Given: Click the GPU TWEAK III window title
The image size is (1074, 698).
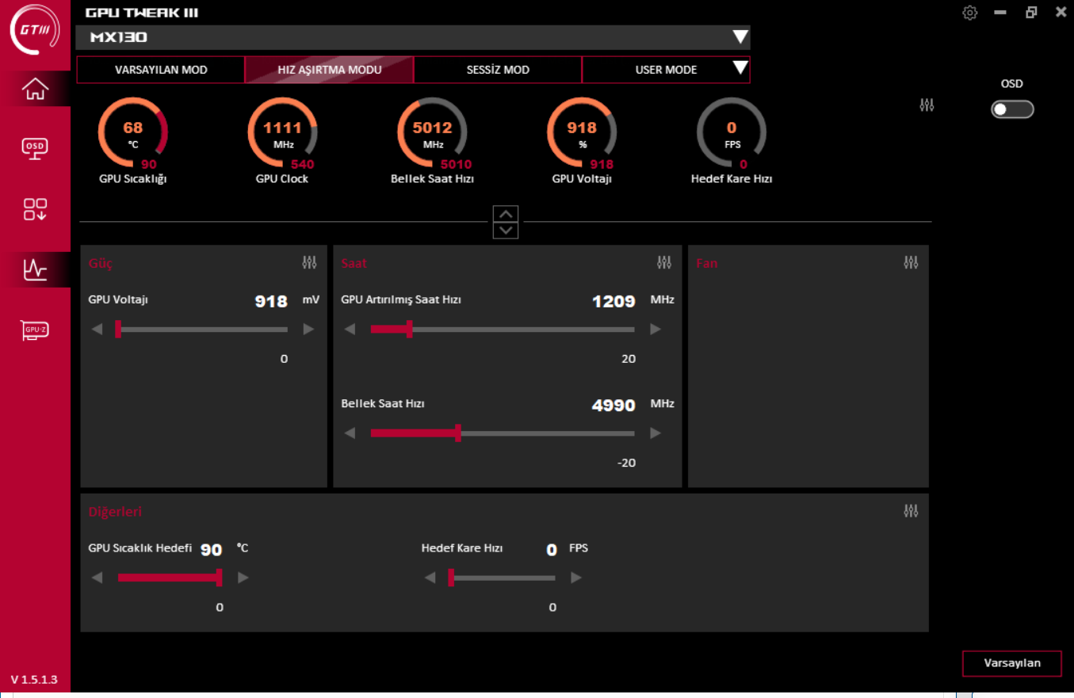Looking at the screenshot, I should 142,13.
